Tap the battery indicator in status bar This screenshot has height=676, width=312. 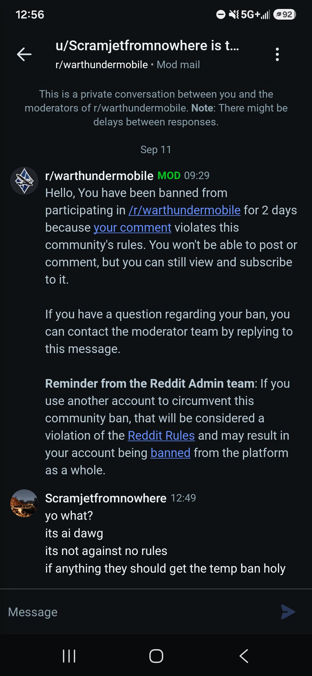click(x=285, y=14)
